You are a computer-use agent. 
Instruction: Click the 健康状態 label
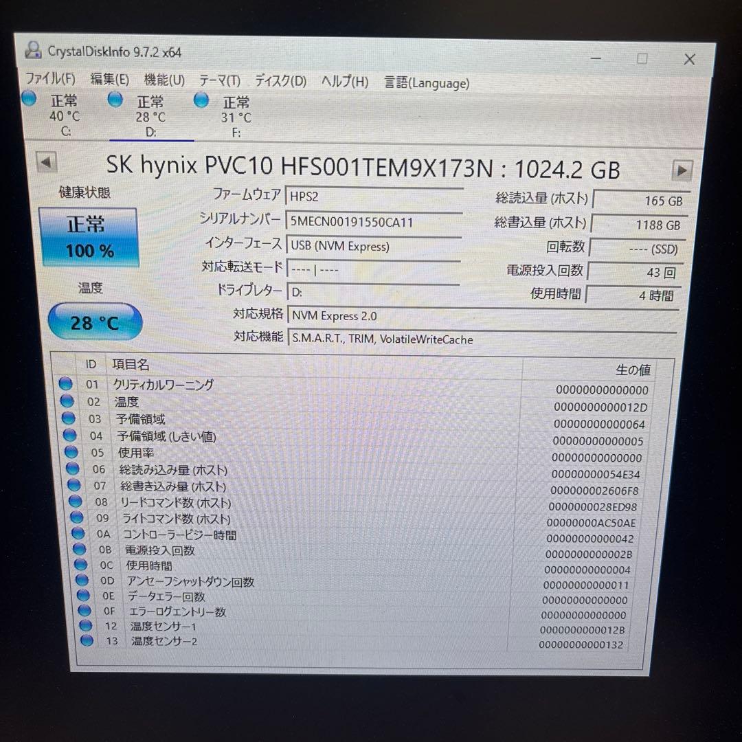[x=85, y=192]
